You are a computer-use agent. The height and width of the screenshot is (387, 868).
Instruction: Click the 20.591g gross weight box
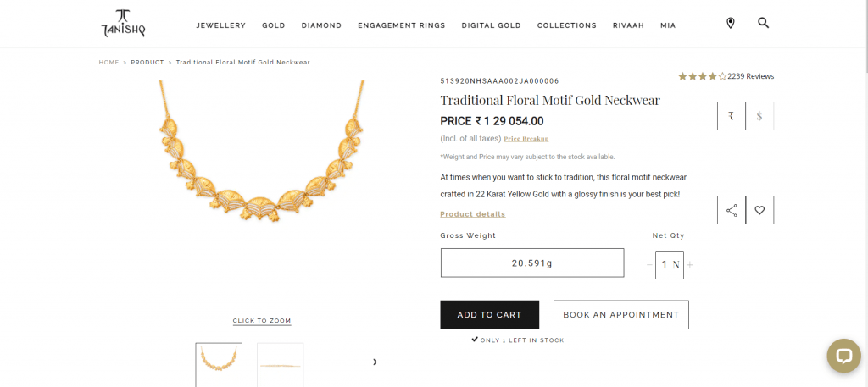(532, 263)
